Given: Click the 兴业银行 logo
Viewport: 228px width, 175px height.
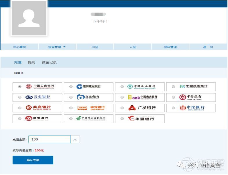Looking at the screenshot, I should click(38, 97).
